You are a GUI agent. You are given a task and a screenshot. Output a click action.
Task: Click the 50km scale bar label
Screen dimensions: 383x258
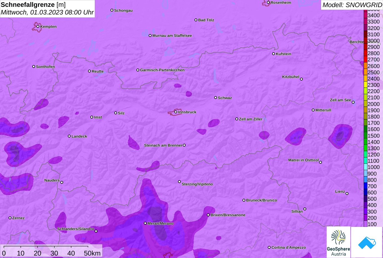point(92,253)
